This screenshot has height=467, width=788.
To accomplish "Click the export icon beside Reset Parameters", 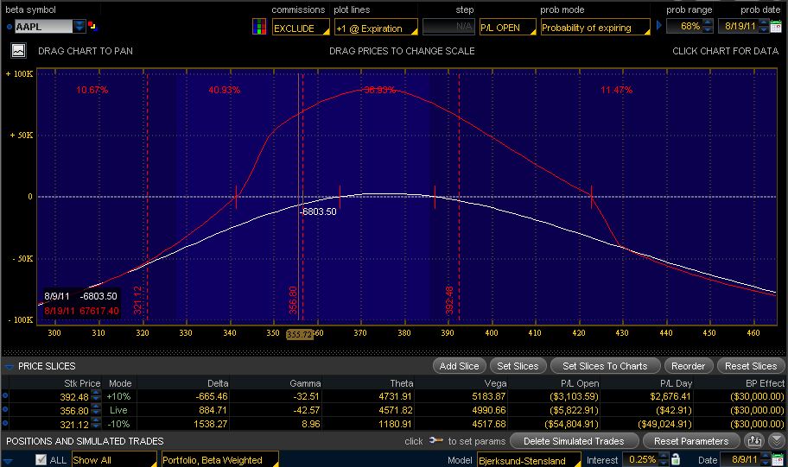I will click(753, 441).
